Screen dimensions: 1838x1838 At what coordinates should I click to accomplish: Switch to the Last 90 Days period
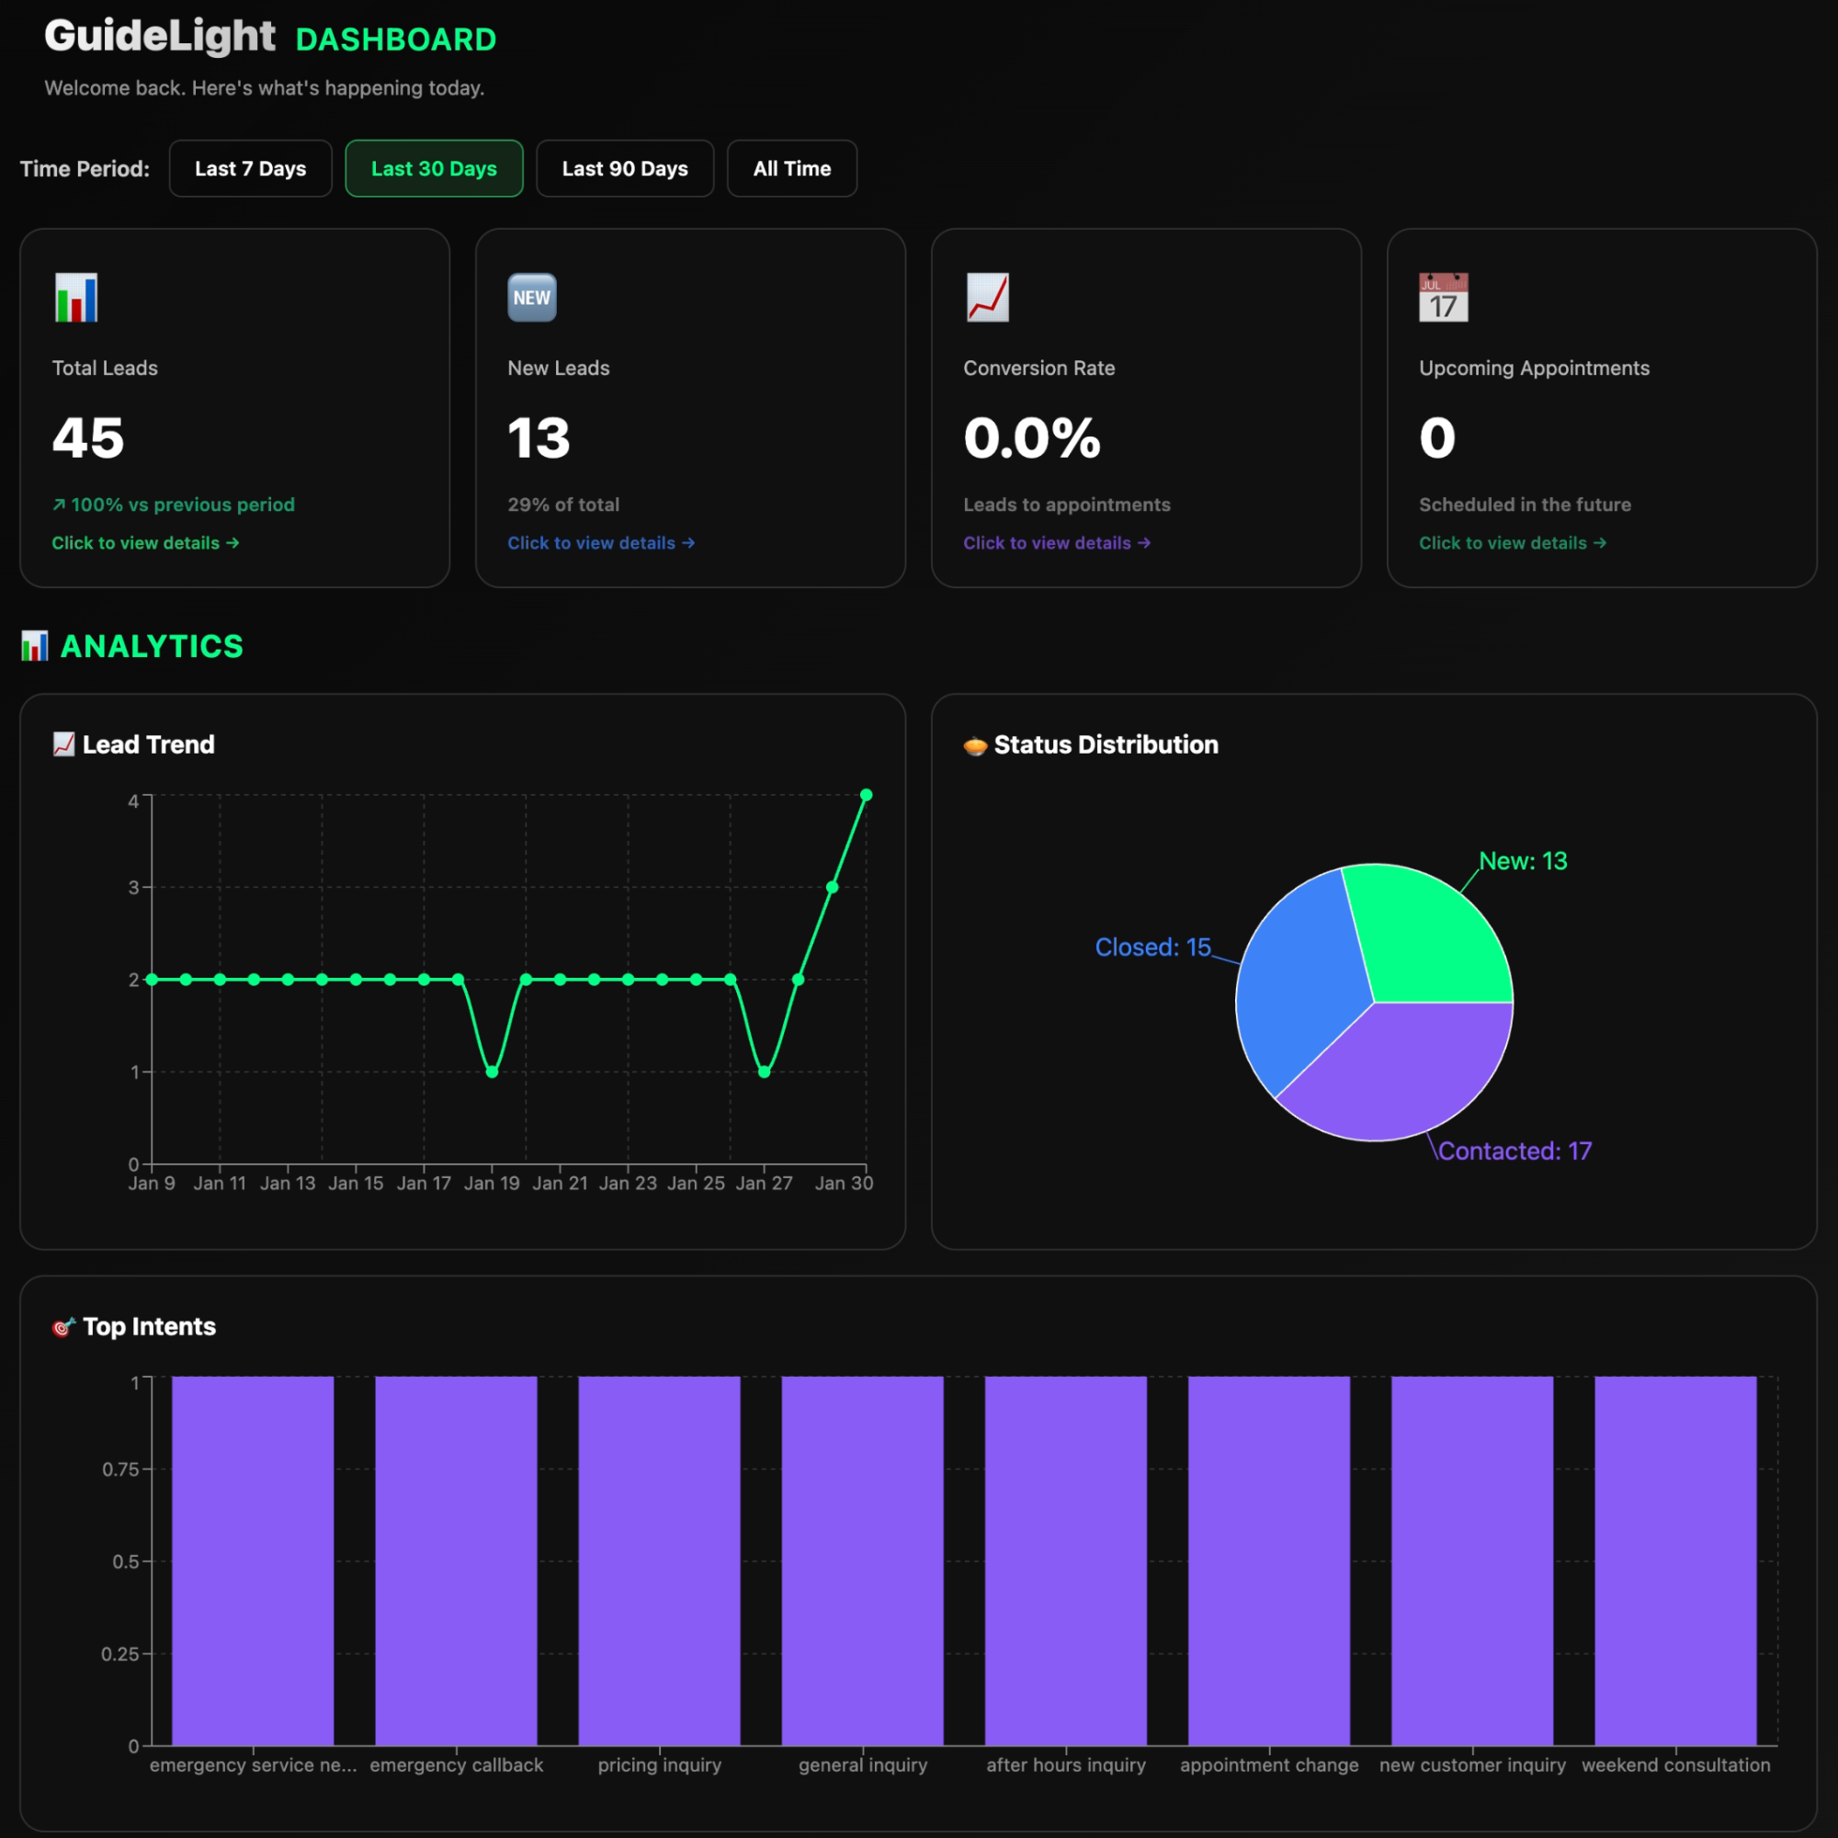click(624, 168)
